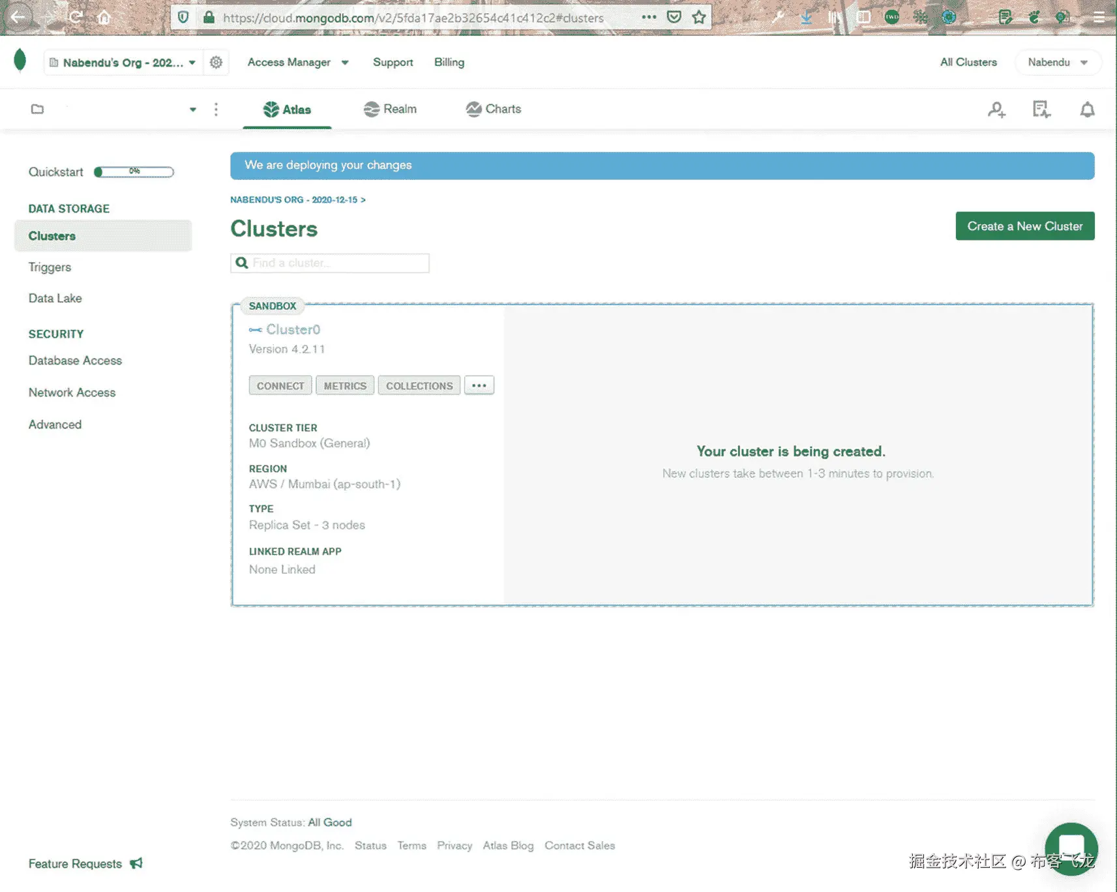Expand Nabendu's Org selector dropdown
The width and height of the screenshot is (1117, 892).
pyautogui.click(x=123, y=63)
